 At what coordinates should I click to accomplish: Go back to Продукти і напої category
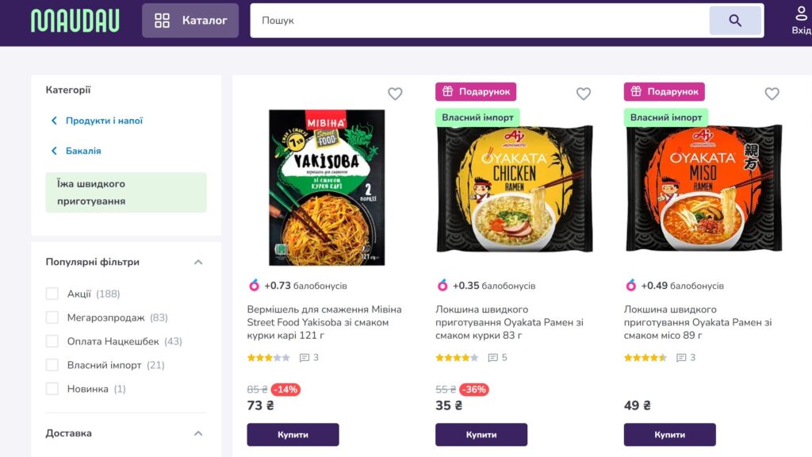(104, 121)
